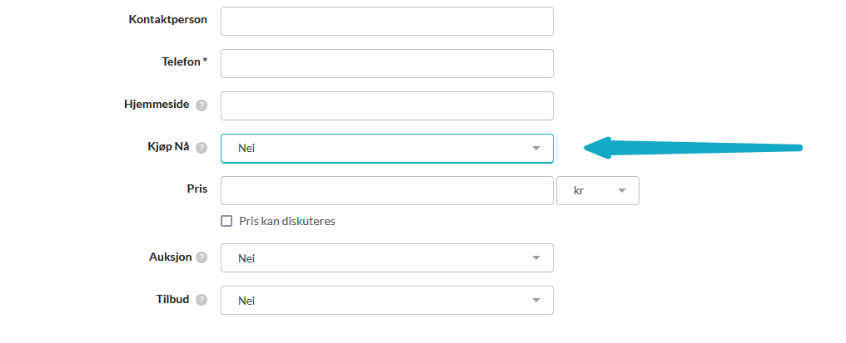Click the Pris amount input field
The image size is (846, 343).
(x=386, y=190)
